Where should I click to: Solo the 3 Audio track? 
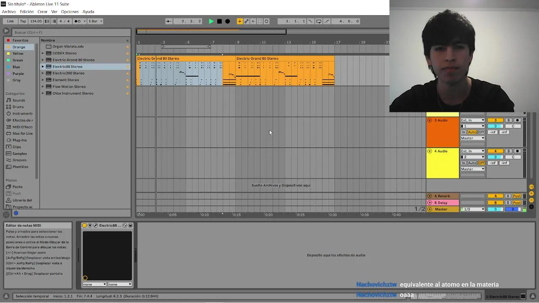click(508, 120)
